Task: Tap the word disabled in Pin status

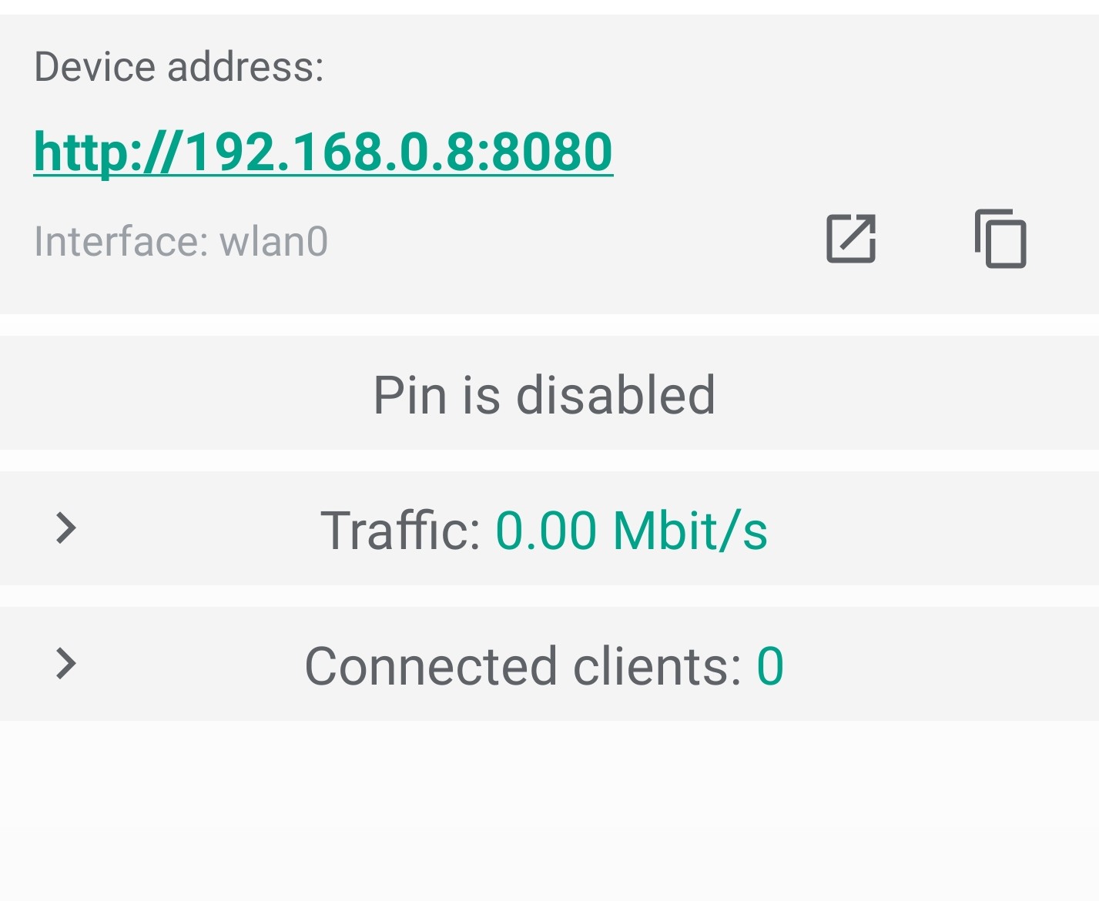Action: (x=615, y=395)
